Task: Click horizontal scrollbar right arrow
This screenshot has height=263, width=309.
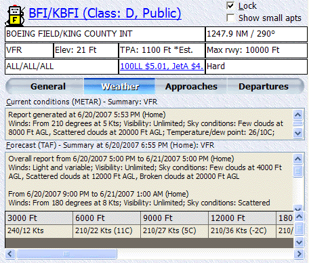Action: [299, 254]
